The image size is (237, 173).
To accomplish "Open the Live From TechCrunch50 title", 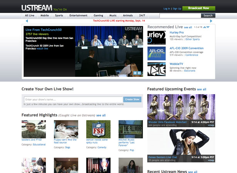I will (x=44, y=30).
